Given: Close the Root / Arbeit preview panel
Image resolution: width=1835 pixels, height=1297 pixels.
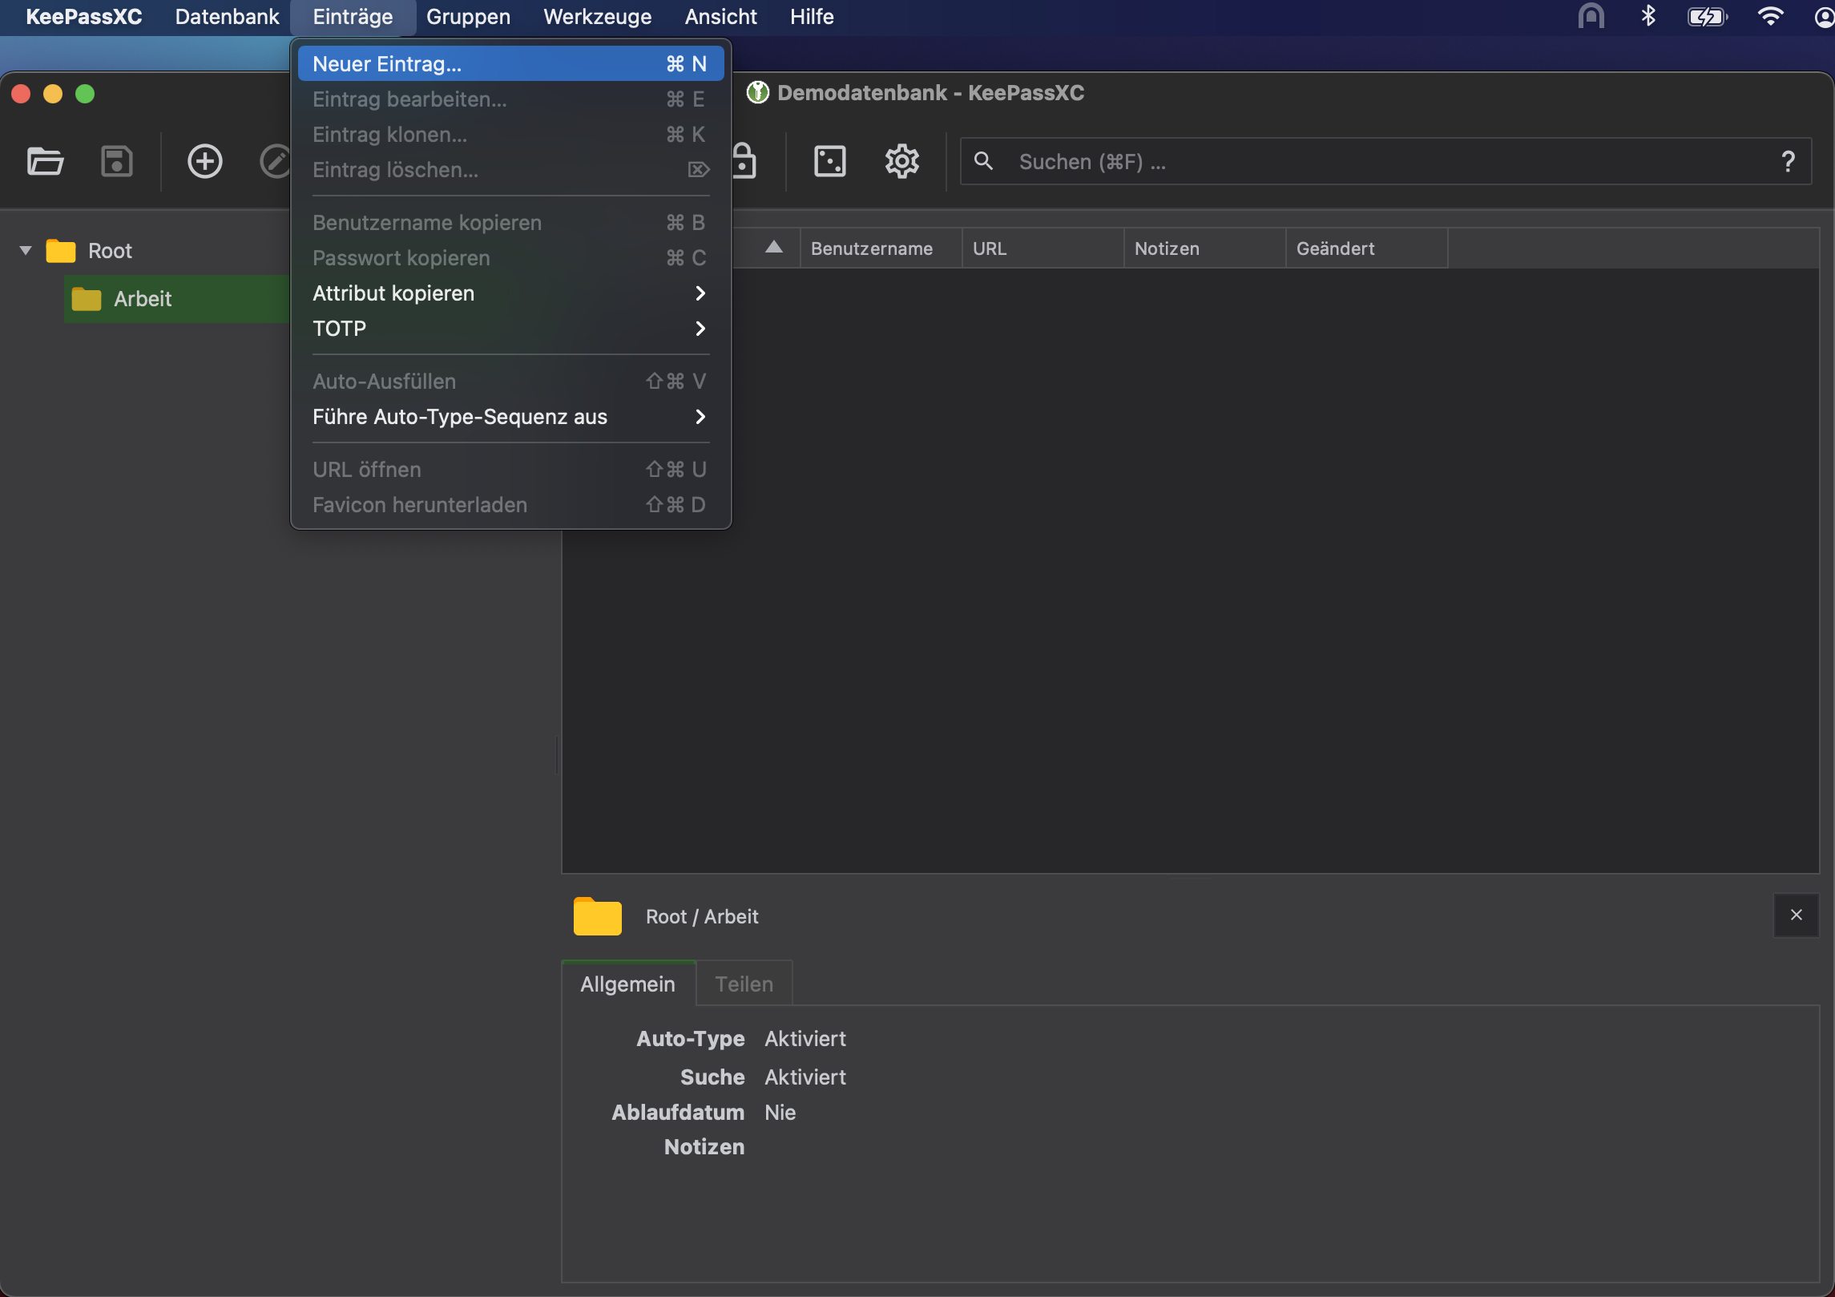Looking at the screenshot, I should pyautogui.click(x=1796, y=915).
